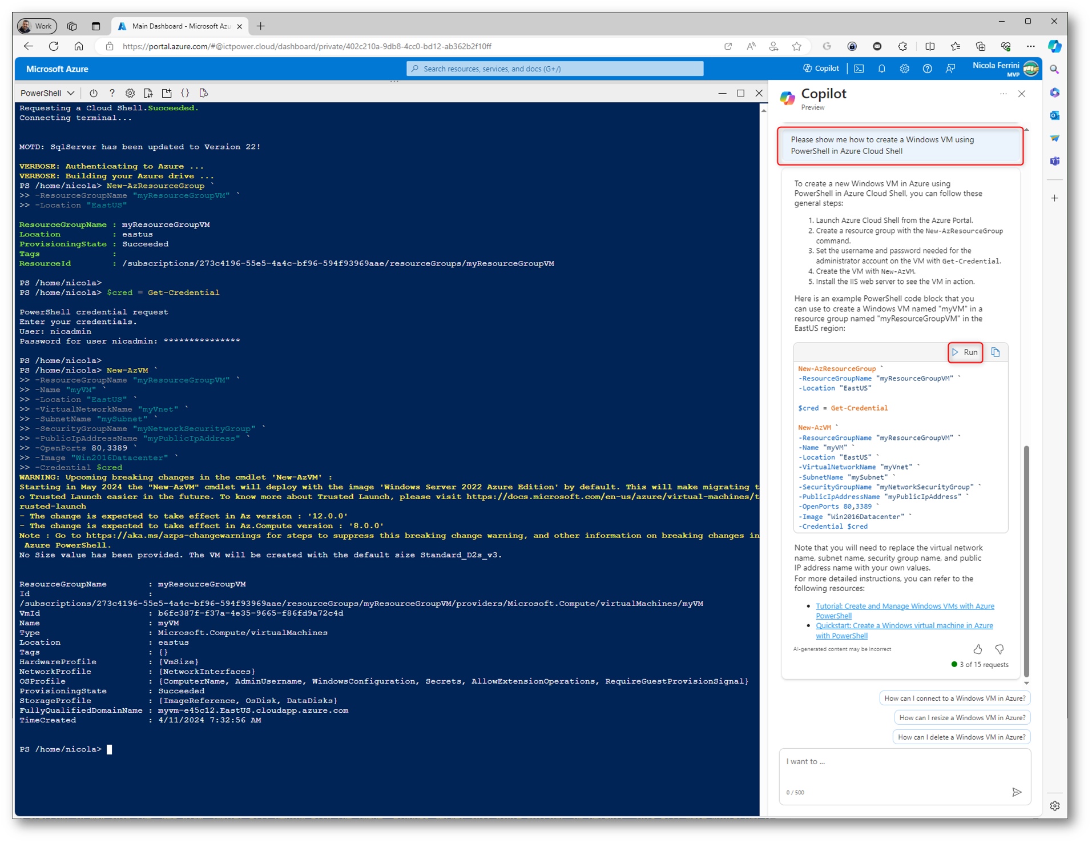Open Read aloud icon in address bar
This screenshot has height=843, width=1092.
tap(751, 46)
